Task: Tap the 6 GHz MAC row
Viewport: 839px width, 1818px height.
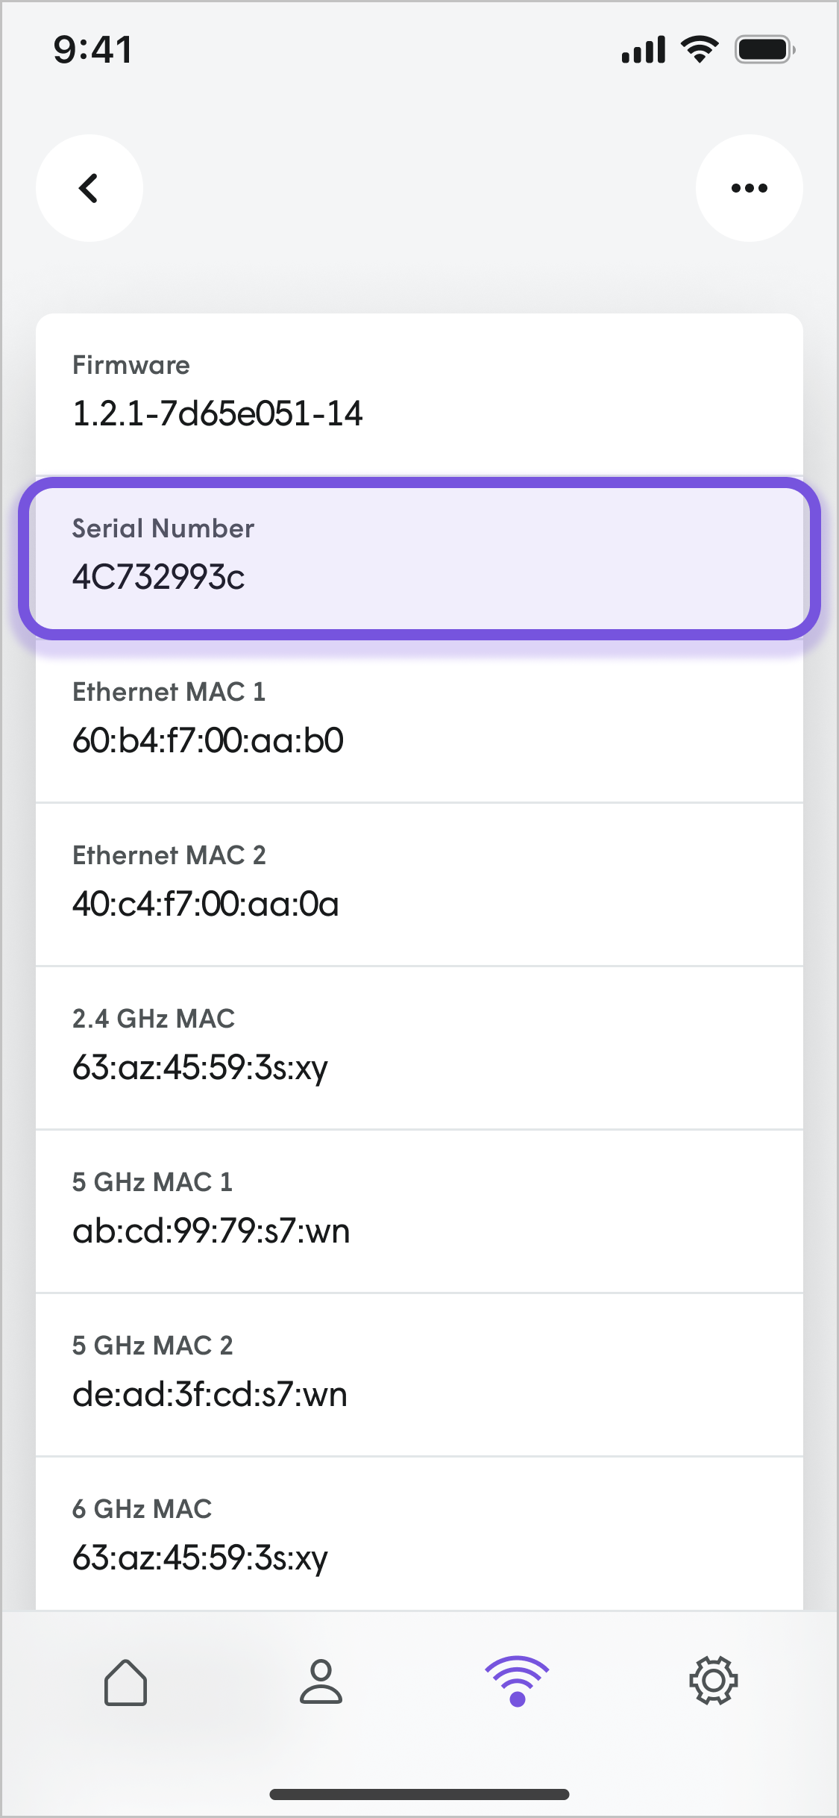Action: click(420, 1534)
